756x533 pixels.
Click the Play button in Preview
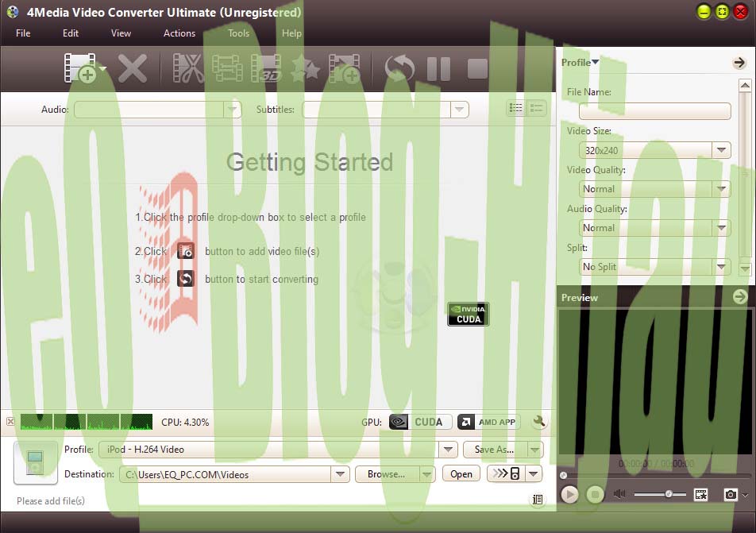pos(569,494)
